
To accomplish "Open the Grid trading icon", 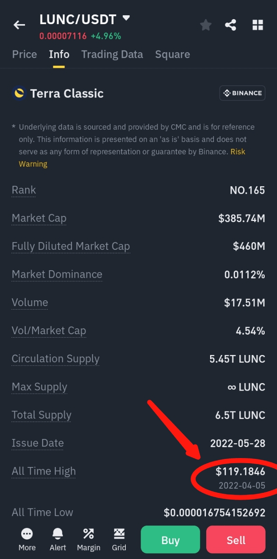I will [119, 534].
